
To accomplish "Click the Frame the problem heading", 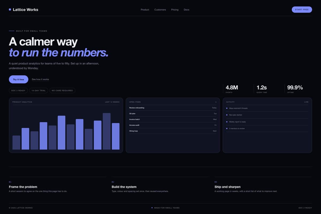I will point(23,187).
